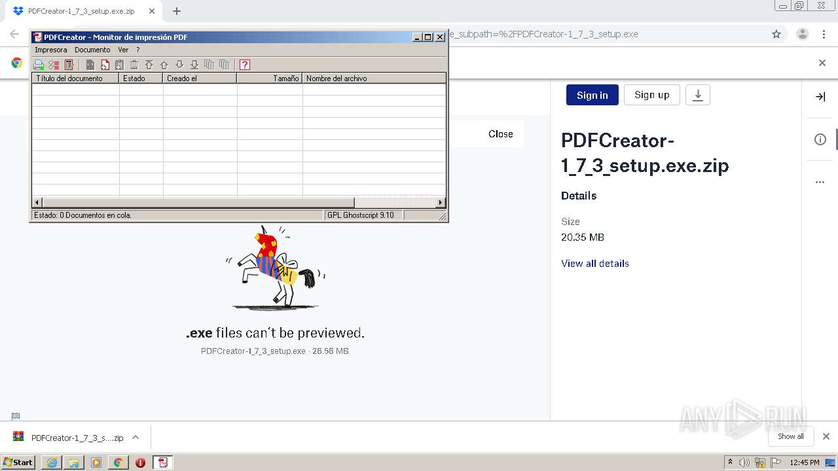This screenshot has height=471, width=838.
Task: Open the three-dot more options in sidebar
Action: (820, 183)
